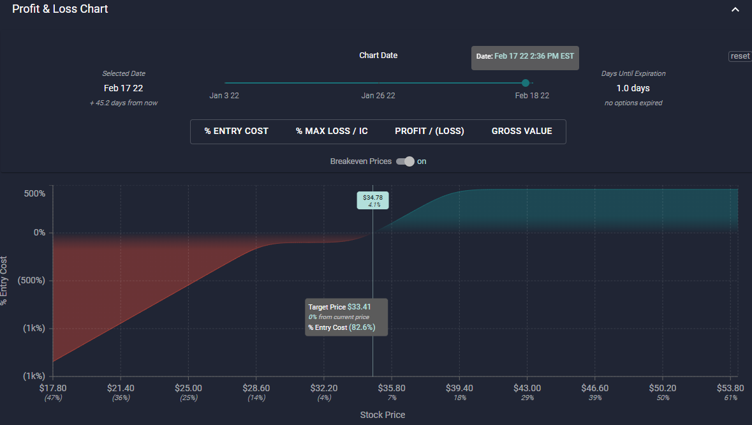Click the Profit & Loss Chart heading
The image size is (752, 425).
coord(60,10)
